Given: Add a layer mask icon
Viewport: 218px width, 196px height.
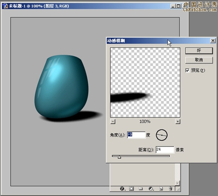Looking at the screenshot, I should pyautogui.click(x=131, y=189).
